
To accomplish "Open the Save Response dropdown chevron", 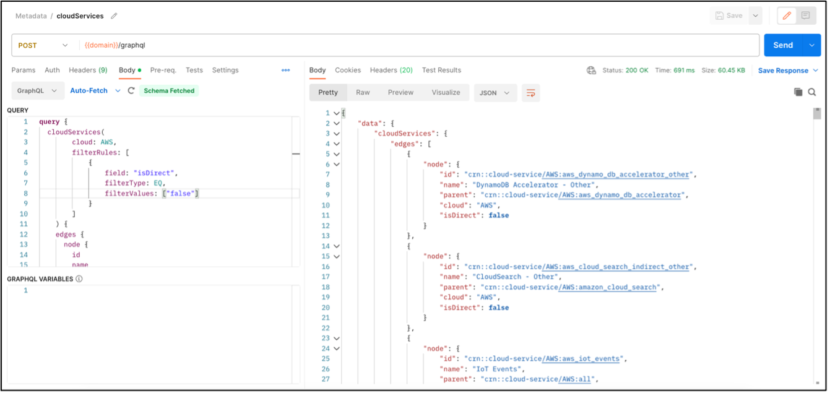I will pos(816,71).
